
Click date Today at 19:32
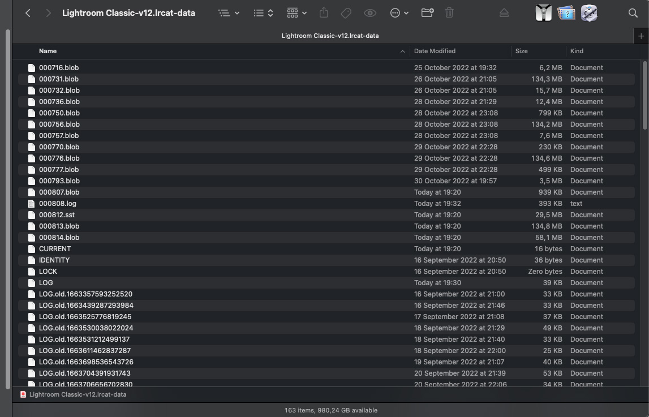pos(437,204)
